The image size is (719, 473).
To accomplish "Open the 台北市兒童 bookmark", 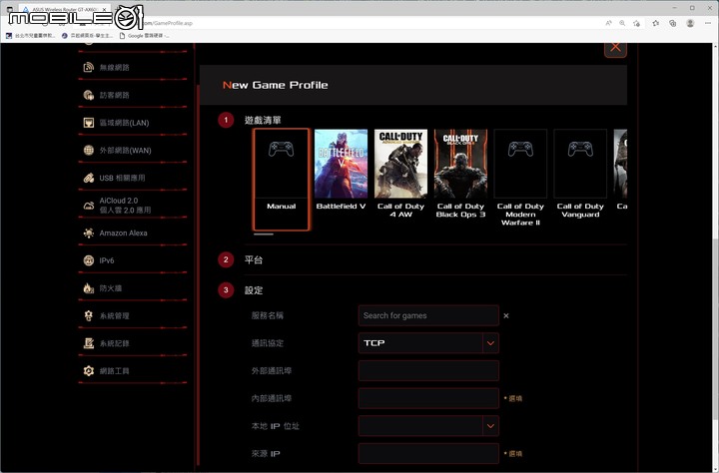I will 30,35.
